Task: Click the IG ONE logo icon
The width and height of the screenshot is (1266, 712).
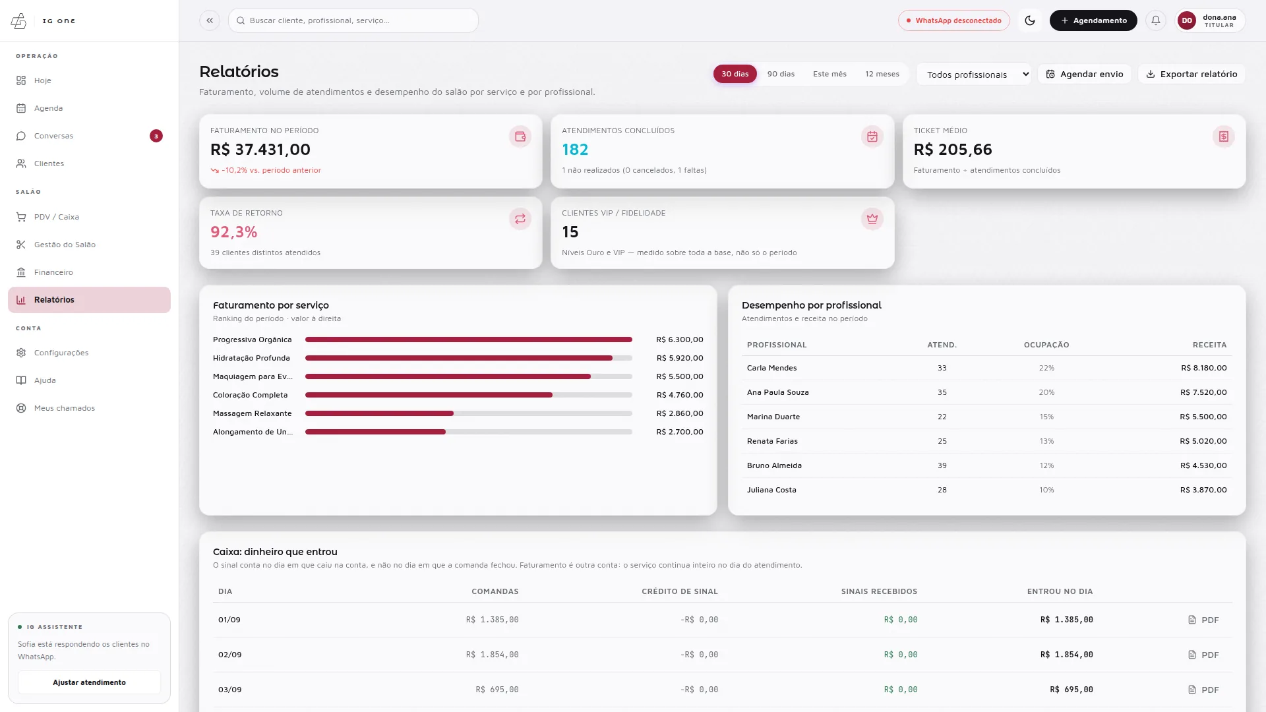Action: (18, 21)
